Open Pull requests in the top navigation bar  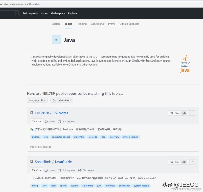point(30,13)
